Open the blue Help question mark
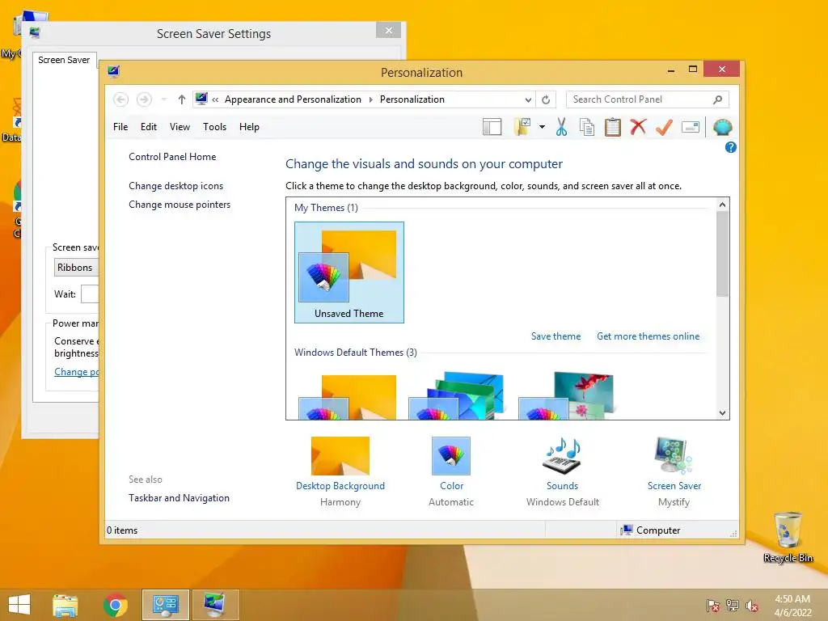This screenshot has height=621, width=828. tap(730, 147)
